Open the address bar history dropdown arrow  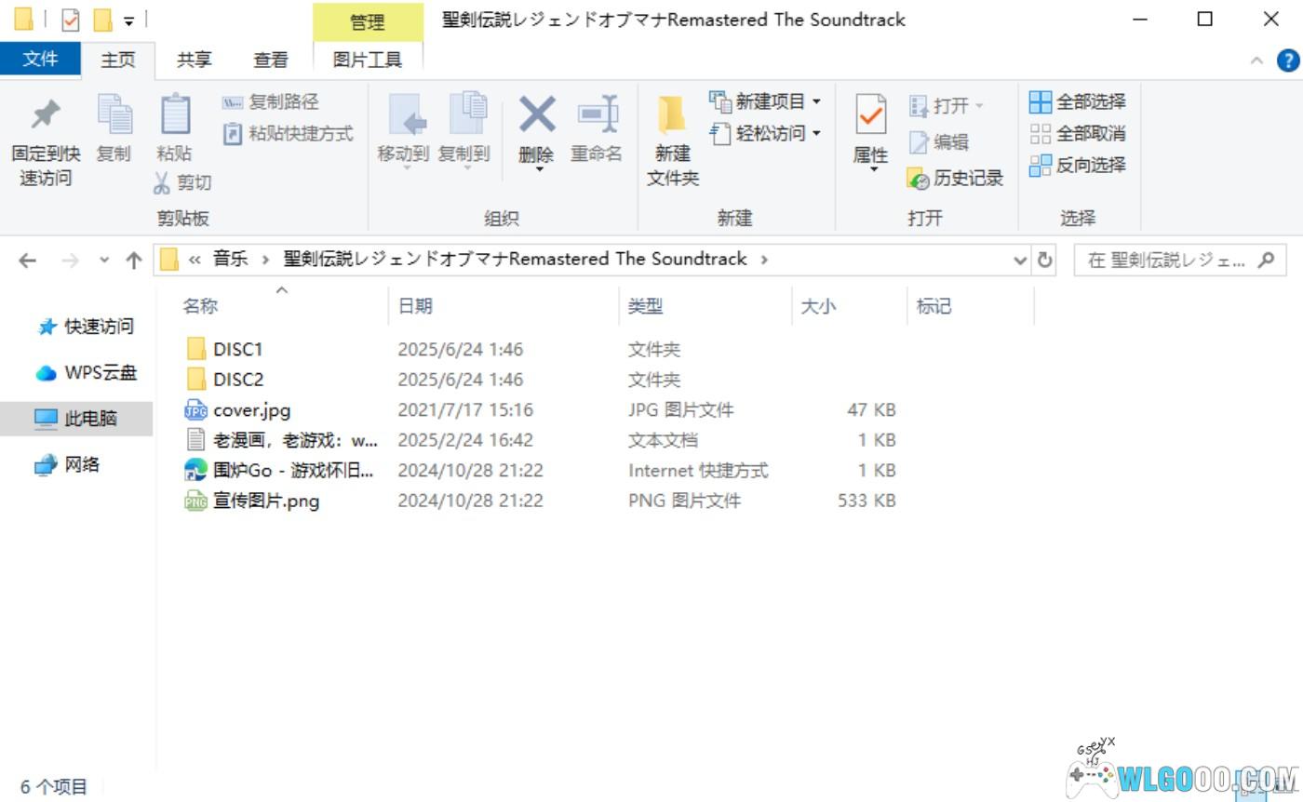(x=1020, y=260)
